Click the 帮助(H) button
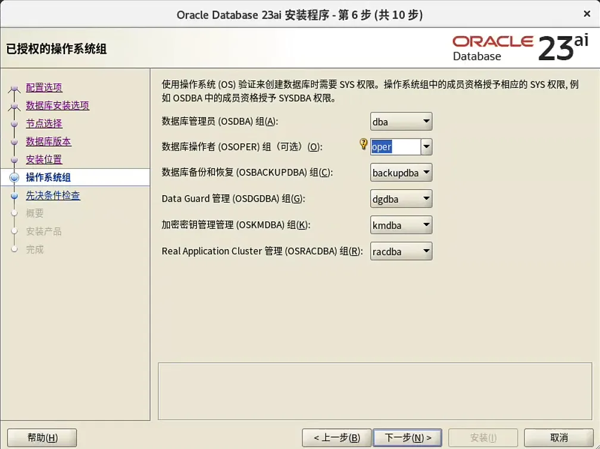600x449 pixels. coord(41,437)
